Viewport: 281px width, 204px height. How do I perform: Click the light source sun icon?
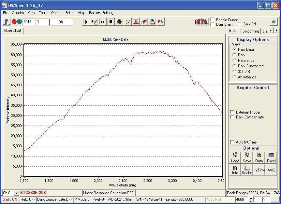[x=127, y=22]
